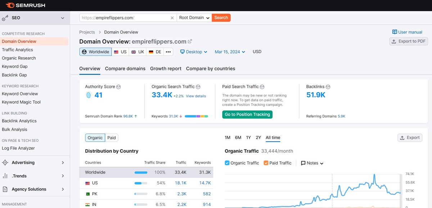Open the User manual book icon

pyautogui.click(x=395, y=32)
